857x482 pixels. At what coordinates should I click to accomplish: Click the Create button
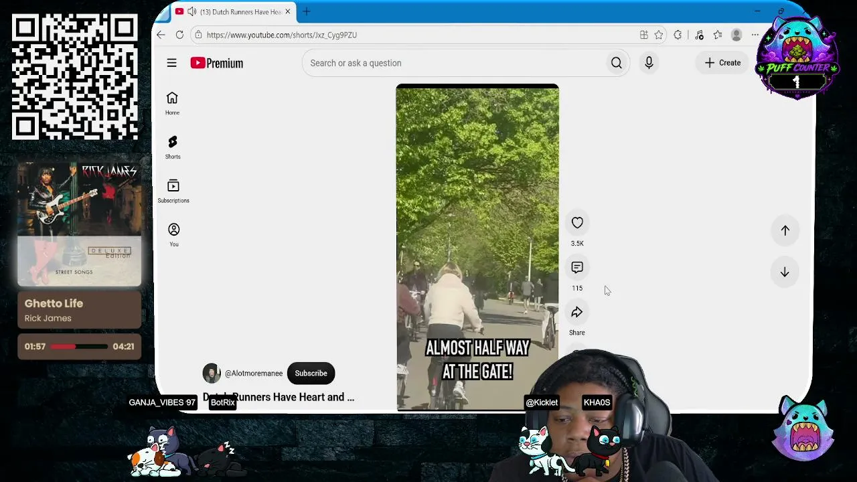click(722, 63)
